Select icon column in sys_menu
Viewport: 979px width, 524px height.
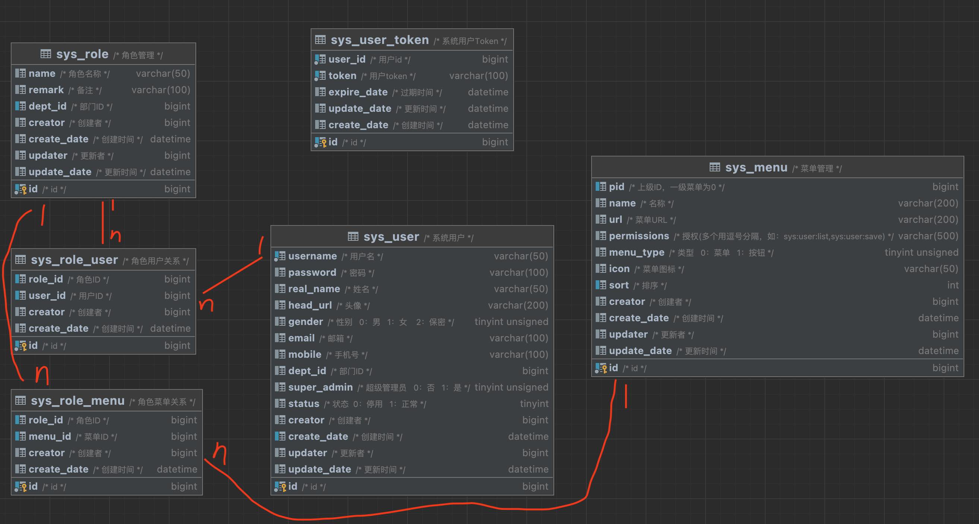[777, 268]
